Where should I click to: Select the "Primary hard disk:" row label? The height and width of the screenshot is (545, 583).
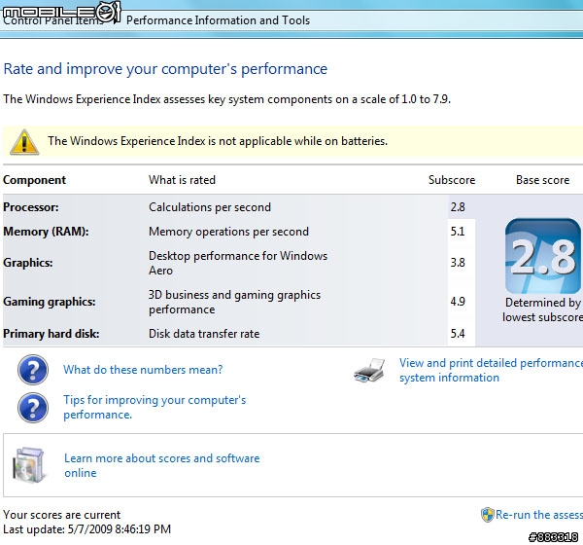point(51,334)
